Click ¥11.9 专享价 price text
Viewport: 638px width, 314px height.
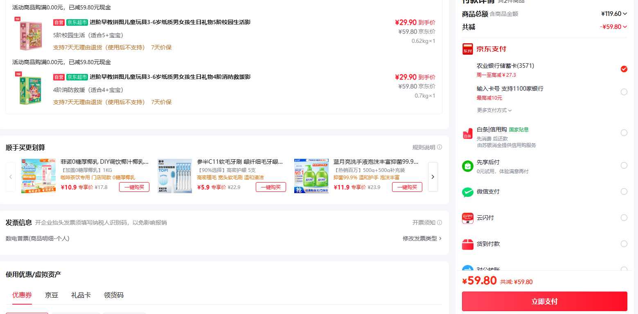[x=350, y=187]
